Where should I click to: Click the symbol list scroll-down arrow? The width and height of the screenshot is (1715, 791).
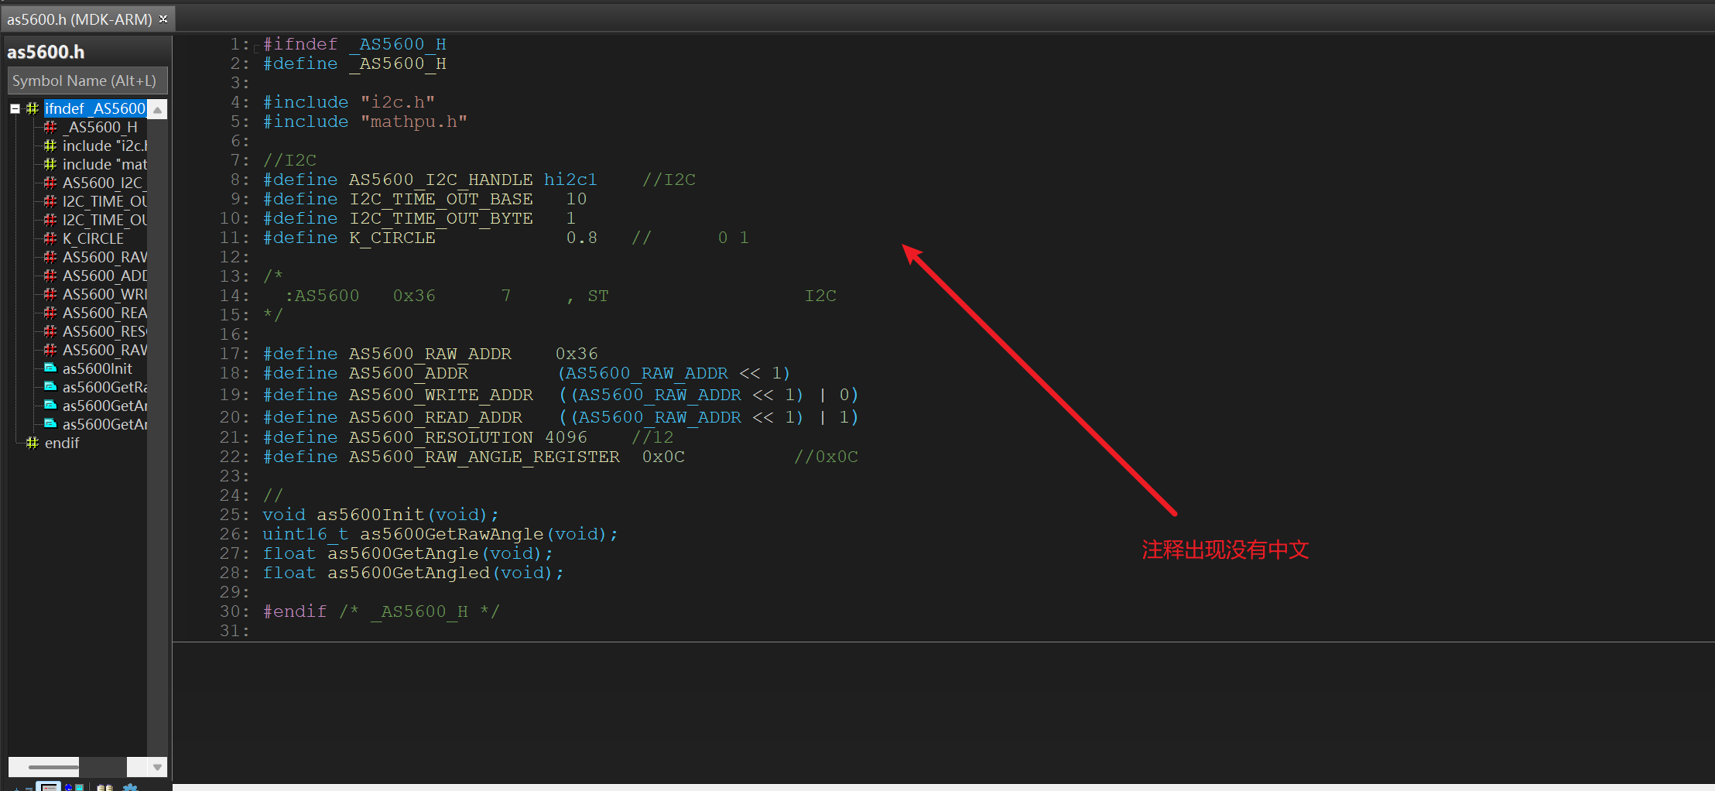[157, 767]
